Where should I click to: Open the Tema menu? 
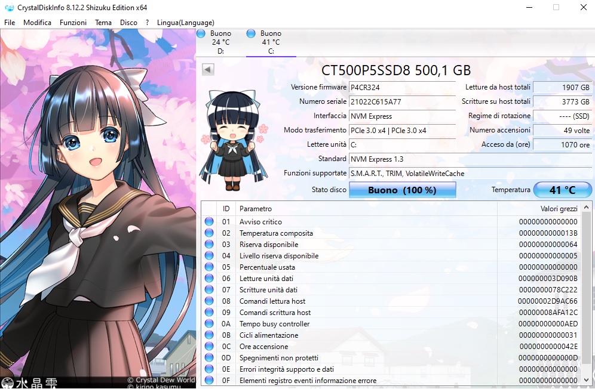click(x=103, y=23)
